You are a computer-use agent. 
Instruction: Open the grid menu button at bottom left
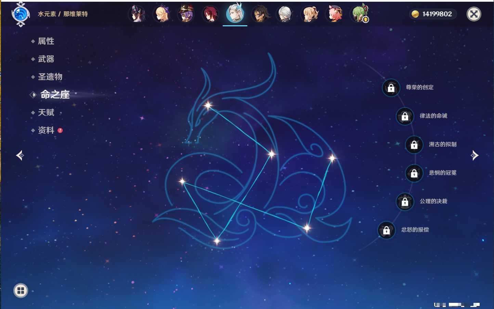pos(21,291)
